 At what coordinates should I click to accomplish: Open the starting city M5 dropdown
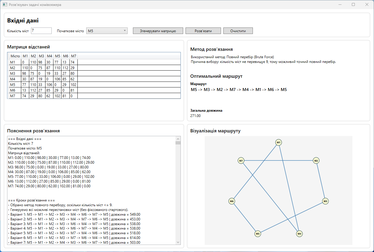107,31
